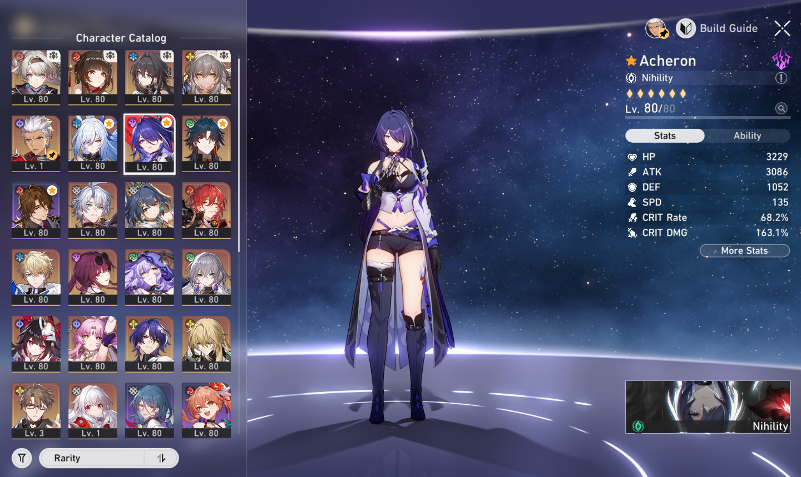Click the Nihility light cone card
The width and height of the screenshot is (801, 477).
[x=708, y=406]
